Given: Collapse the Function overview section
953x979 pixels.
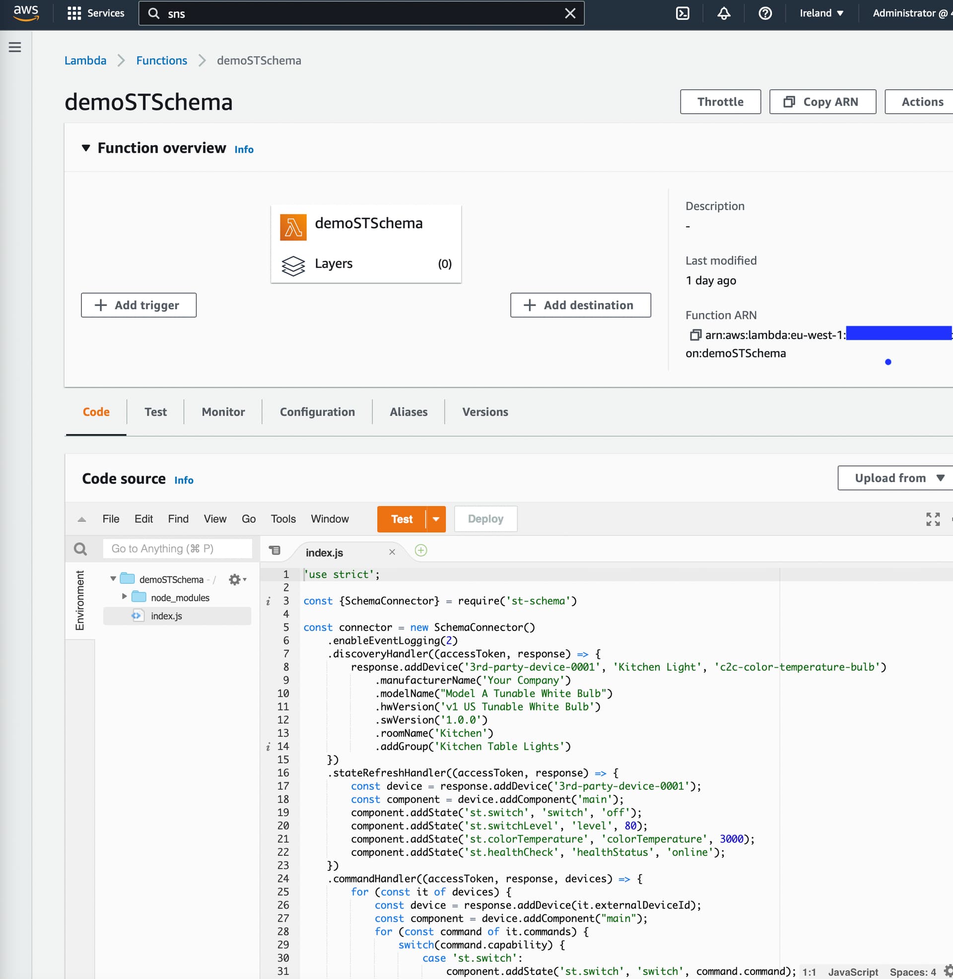Looking at the screenshot, I should (86, 148).
